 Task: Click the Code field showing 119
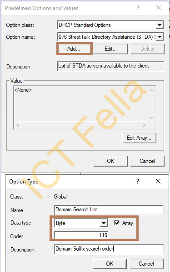(x=81, y=235)
